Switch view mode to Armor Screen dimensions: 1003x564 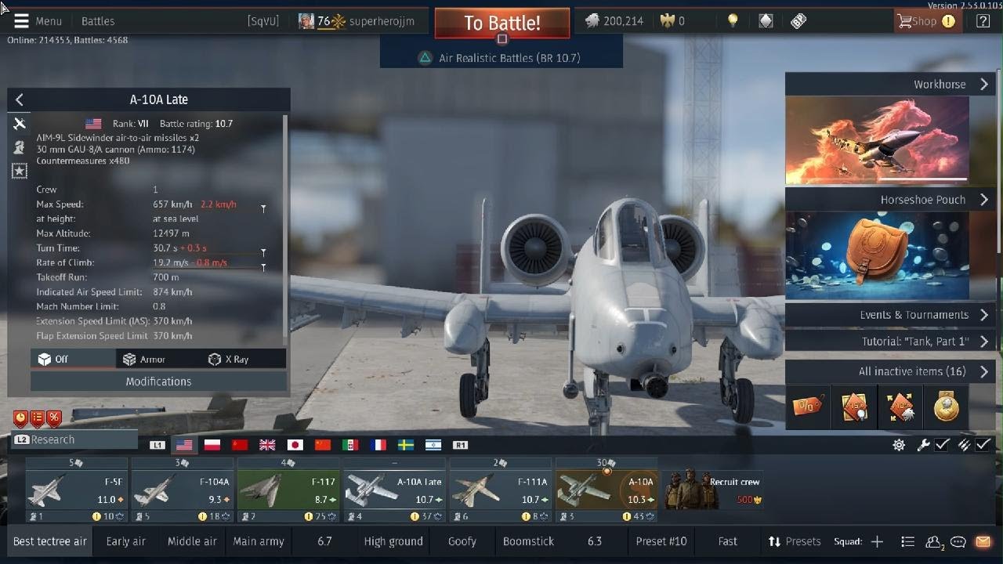pos(157,359)
